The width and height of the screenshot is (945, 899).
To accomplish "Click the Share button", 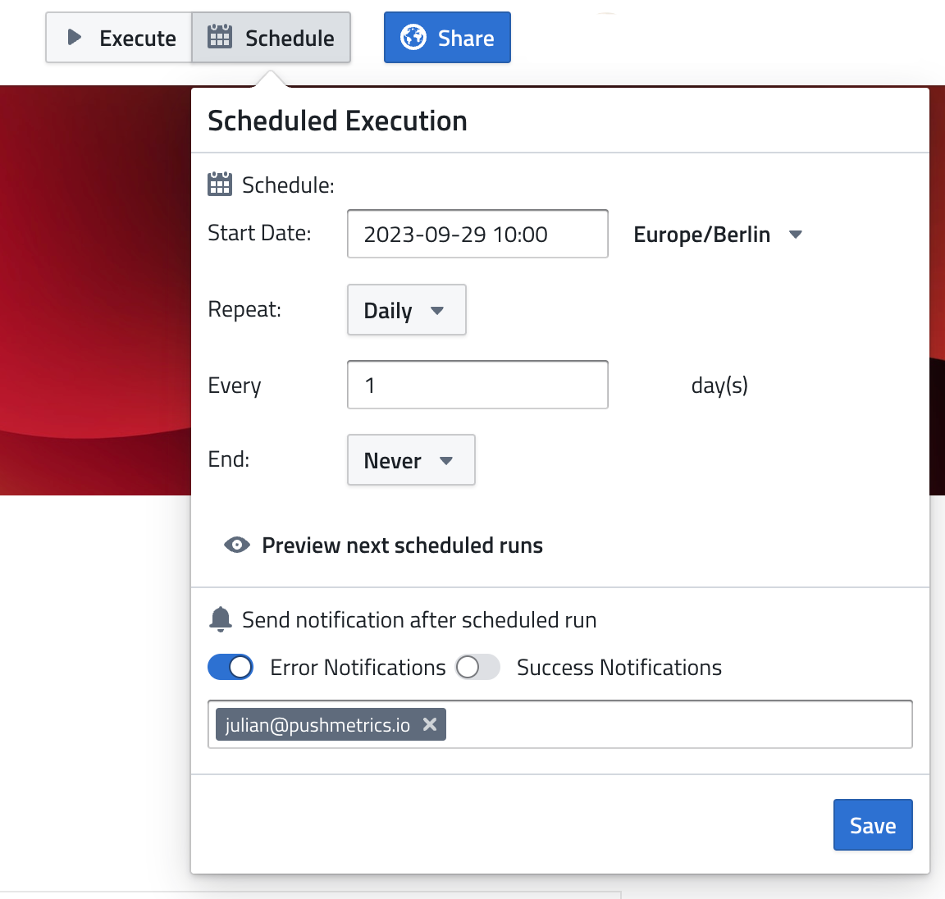I will 447,38.
